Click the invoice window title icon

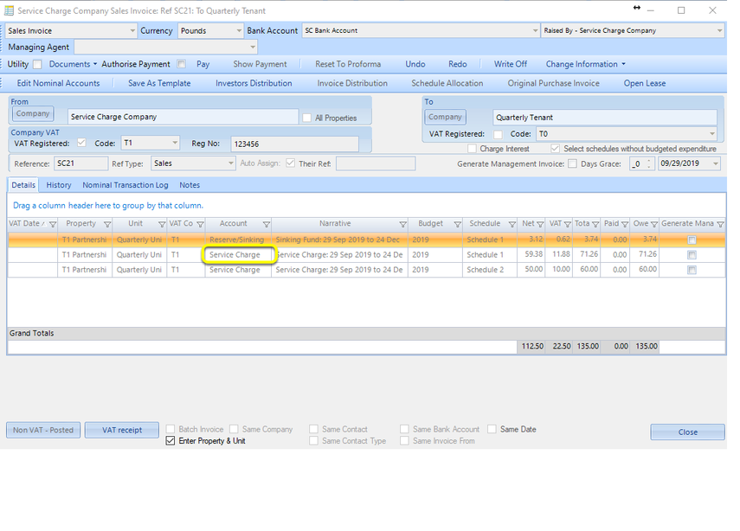pos(9,10)
